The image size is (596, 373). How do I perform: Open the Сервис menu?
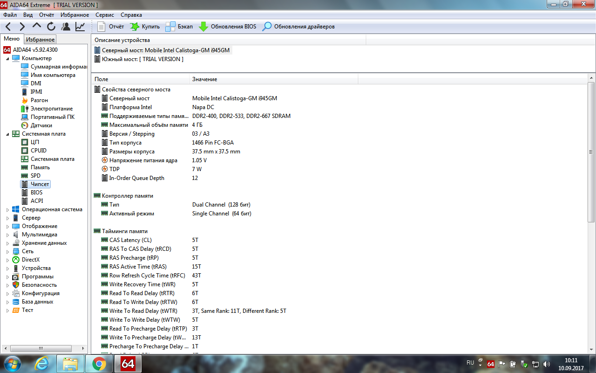105,15
